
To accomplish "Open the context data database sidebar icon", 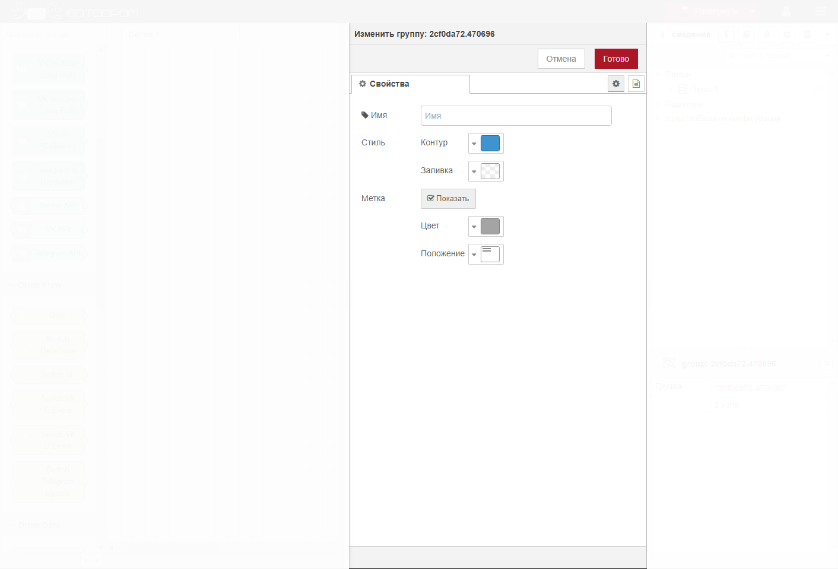I will [807, 34].
